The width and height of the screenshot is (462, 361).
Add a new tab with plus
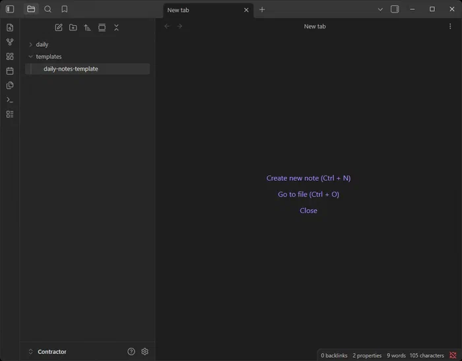click(x=262, y=9)
